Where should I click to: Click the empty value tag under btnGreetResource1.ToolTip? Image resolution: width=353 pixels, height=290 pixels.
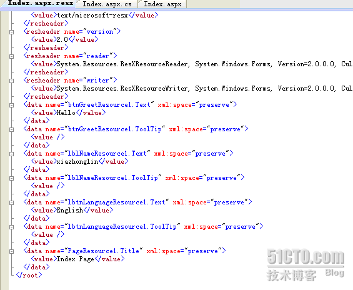(47, 137)
